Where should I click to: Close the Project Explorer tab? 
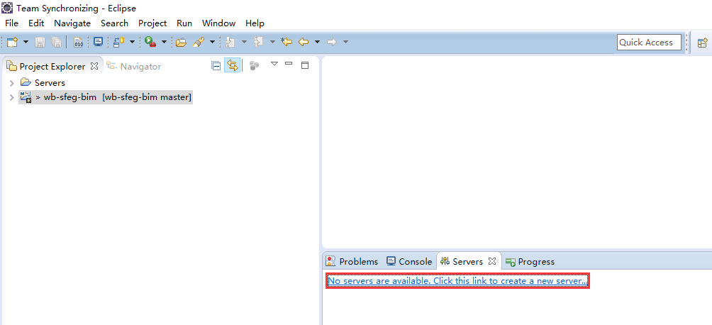[94, 66]
